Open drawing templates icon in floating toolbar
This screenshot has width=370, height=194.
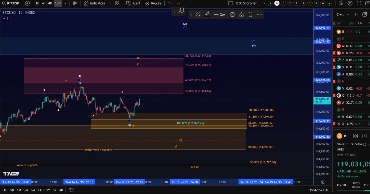pyautogui.click(x=198, y=14)
